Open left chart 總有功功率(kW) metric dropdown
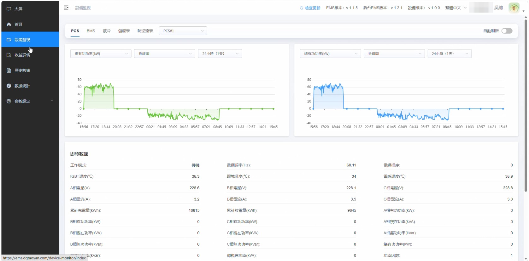The width and height of the screenshot is (529, 261). click(101, 54)
